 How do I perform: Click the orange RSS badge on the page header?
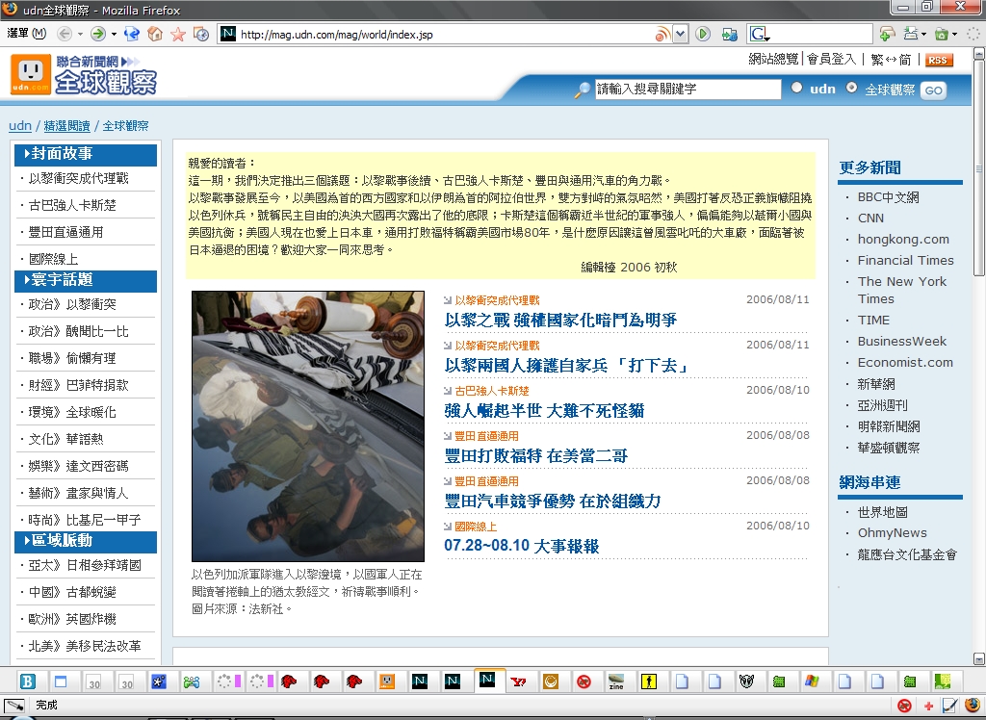[x=938, y=60]
